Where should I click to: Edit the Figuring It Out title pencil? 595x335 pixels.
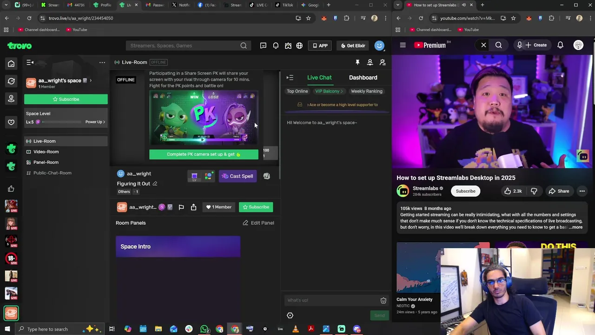155,184
